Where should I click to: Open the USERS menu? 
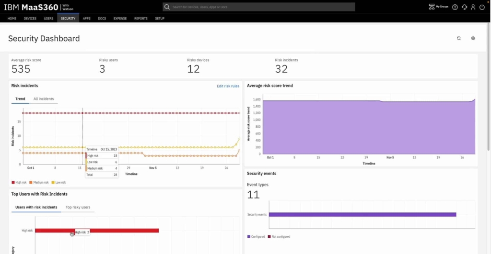coord(48,19)
